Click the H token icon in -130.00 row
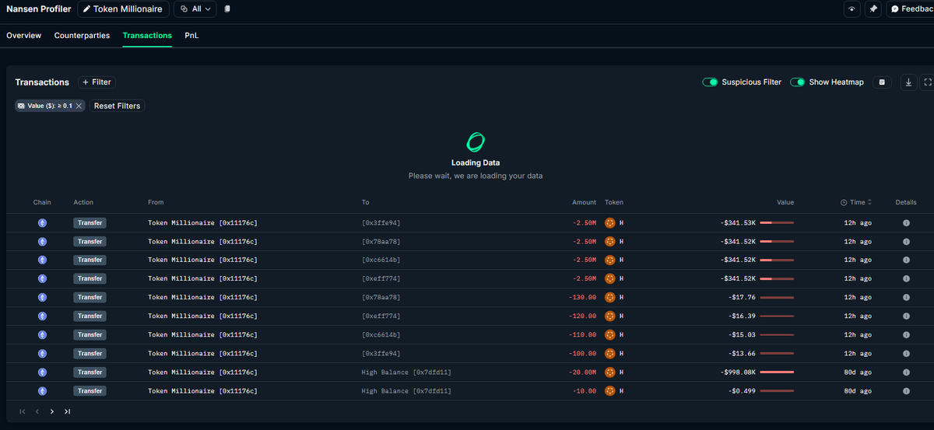This screenshot has height=430, width=934. pyautogui.click(x=610, y=298)
